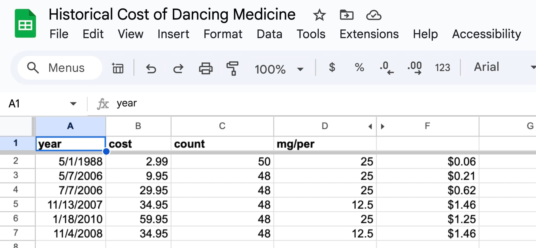Expand the A1 name box dropdown

click(73, 104)
